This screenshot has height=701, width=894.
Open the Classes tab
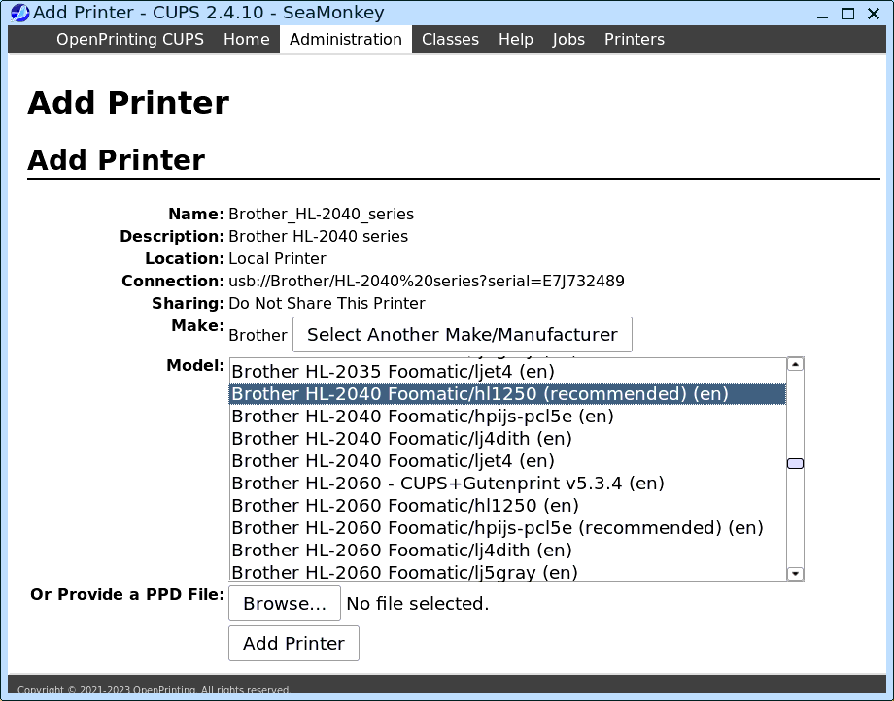[x=450, y=39]
